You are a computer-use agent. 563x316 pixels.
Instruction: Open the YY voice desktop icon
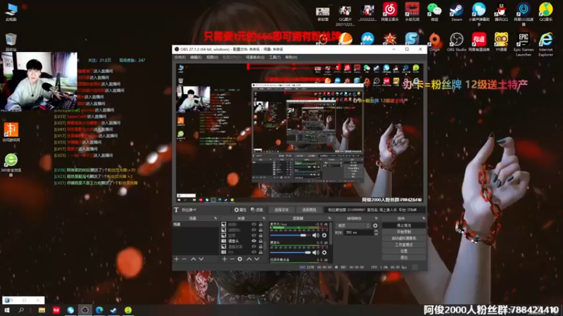click(x=501, y=42)
